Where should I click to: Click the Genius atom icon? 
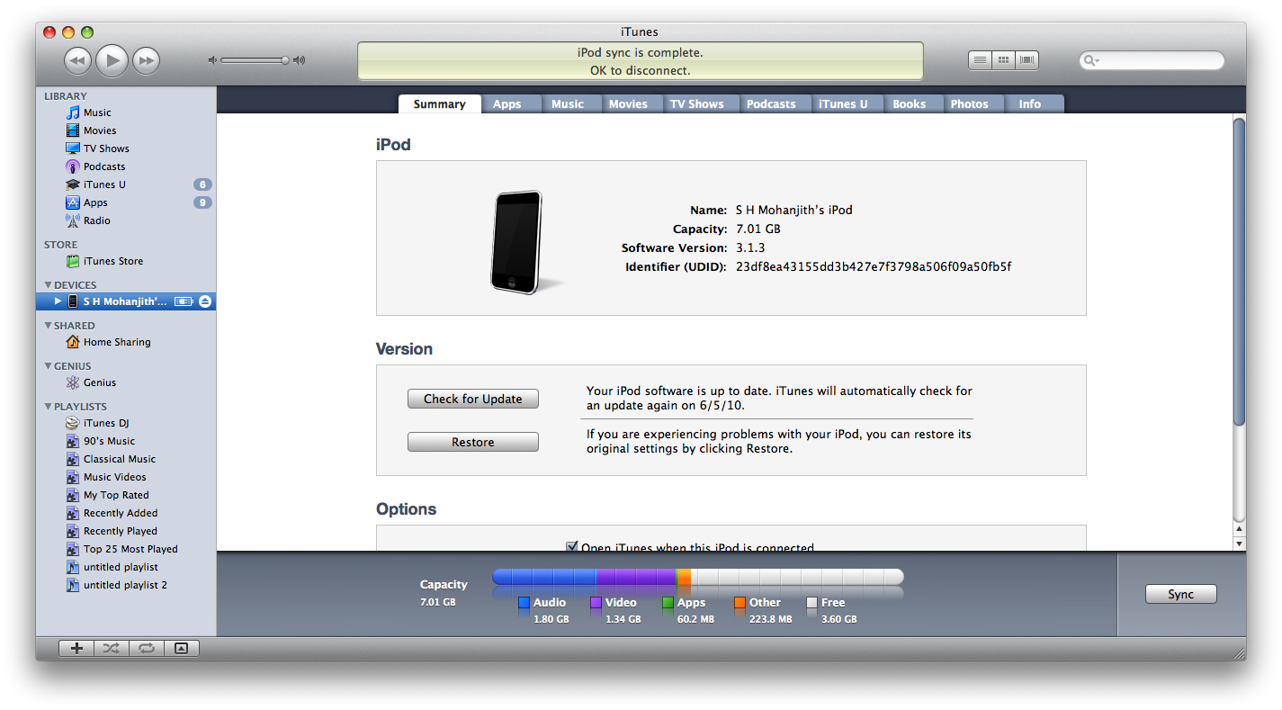coord(73,382)
